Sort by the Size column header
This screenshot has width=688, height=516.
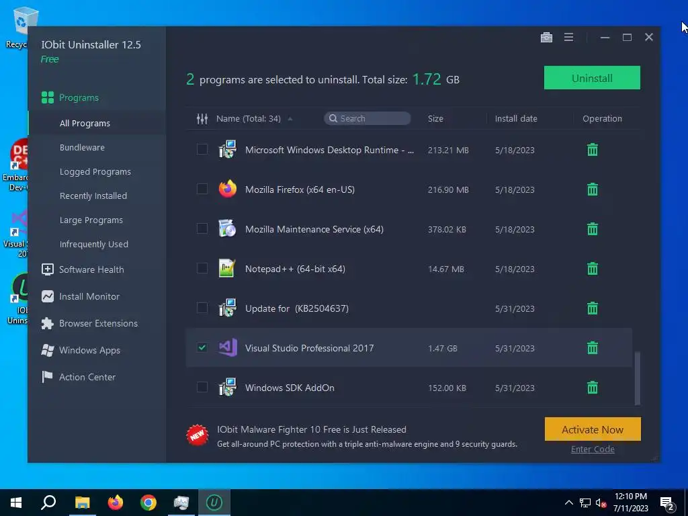[435, 118]
